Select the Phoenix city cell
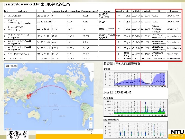 tap(128, 58)
